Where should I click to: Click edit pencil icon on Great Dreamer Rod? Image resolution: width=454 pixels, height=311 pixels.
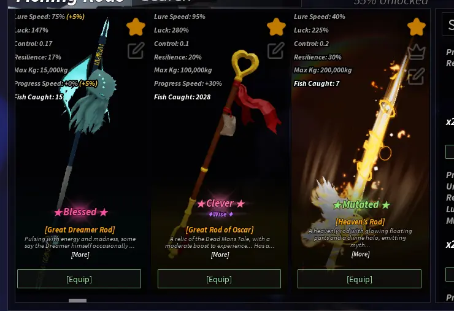(136, 51)
